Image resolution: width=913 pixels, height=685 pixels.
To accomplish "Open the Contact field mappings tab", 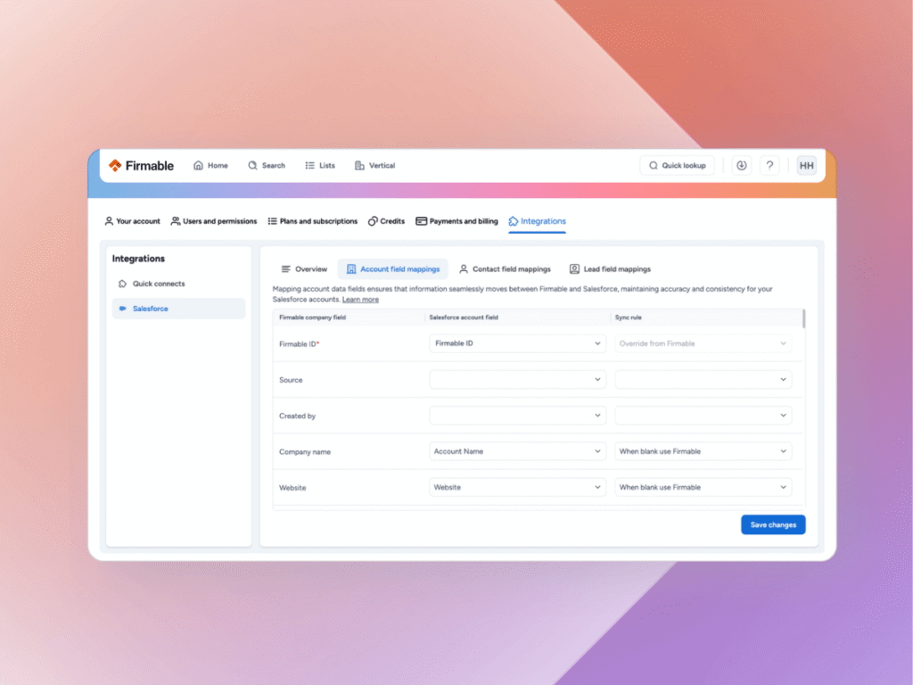I will pos(505,268).
